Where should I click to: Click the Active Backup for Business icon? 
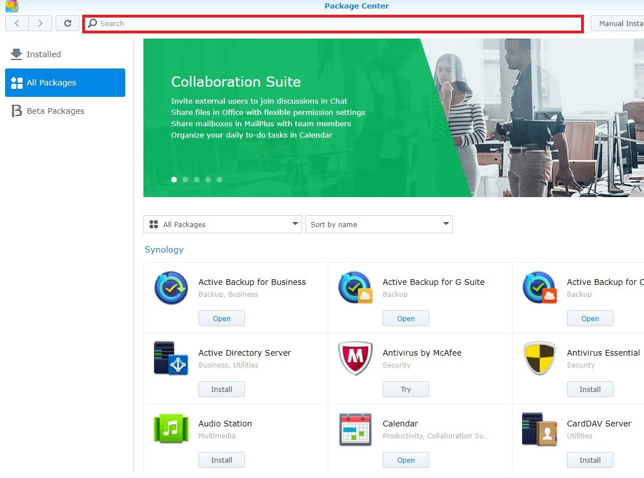(x=171, y=288)
